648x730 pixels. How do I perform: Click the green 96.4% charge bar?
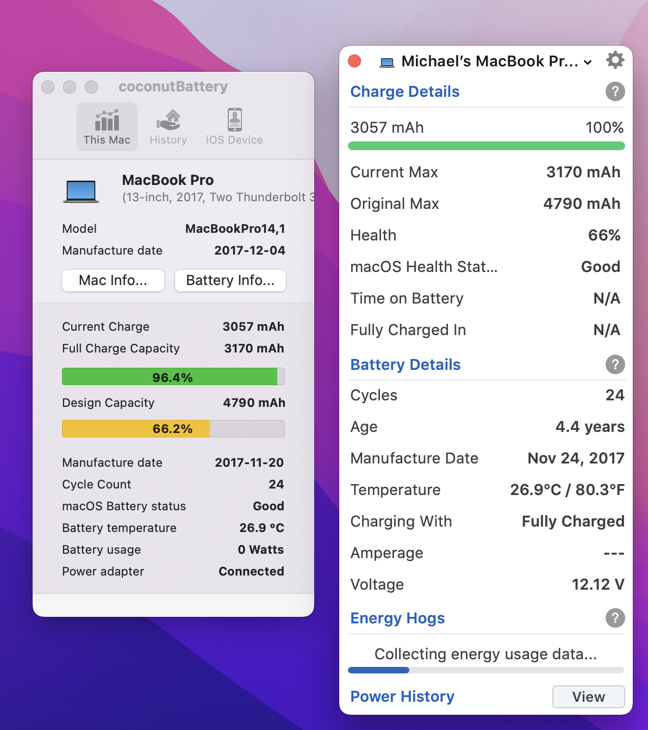173,377
